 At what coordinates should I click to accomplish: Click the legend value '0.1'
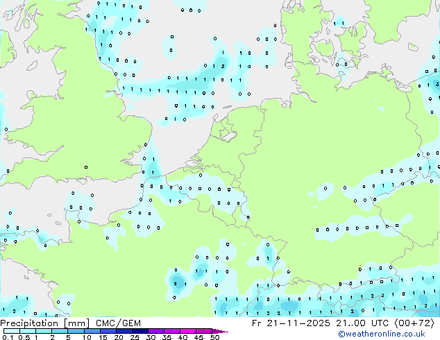8,337
